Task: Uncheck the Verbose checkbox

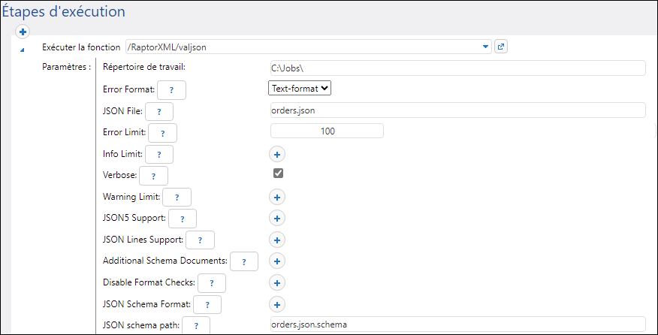Action: 278,174
